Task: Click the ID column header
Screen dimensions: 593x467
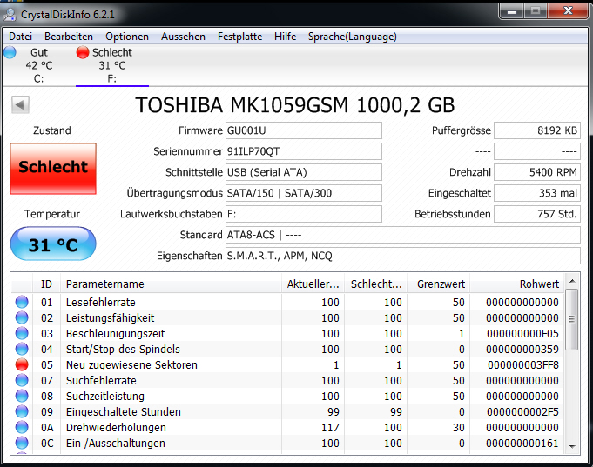Action: [x=46, y=284]
